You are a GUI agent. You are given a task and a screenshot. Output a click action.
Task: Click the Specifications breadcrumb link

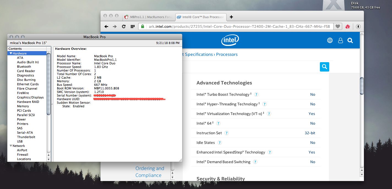point(199,54)
